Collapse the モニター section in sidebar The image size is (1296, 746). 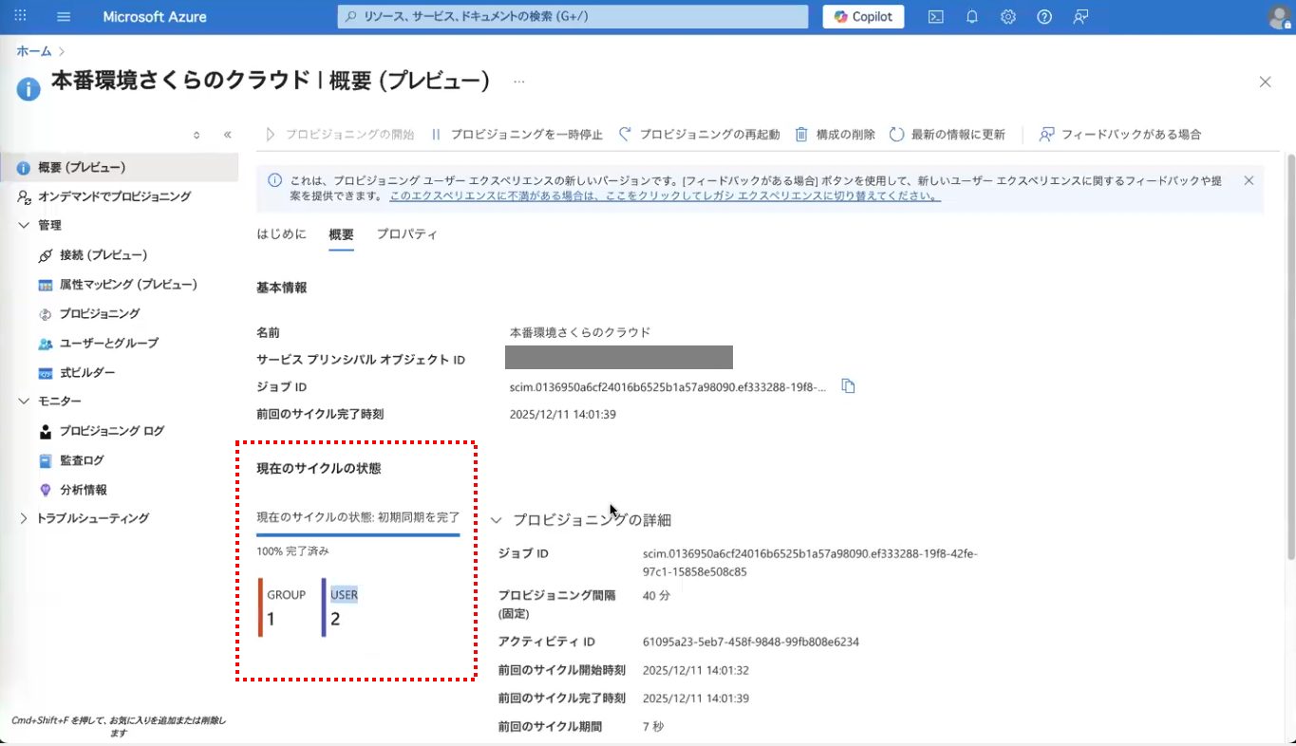click(25, 401)
